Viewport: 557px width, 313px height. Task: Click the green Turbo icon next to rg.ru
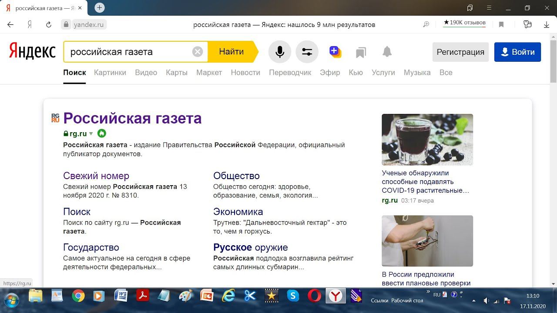pos(102,133)
